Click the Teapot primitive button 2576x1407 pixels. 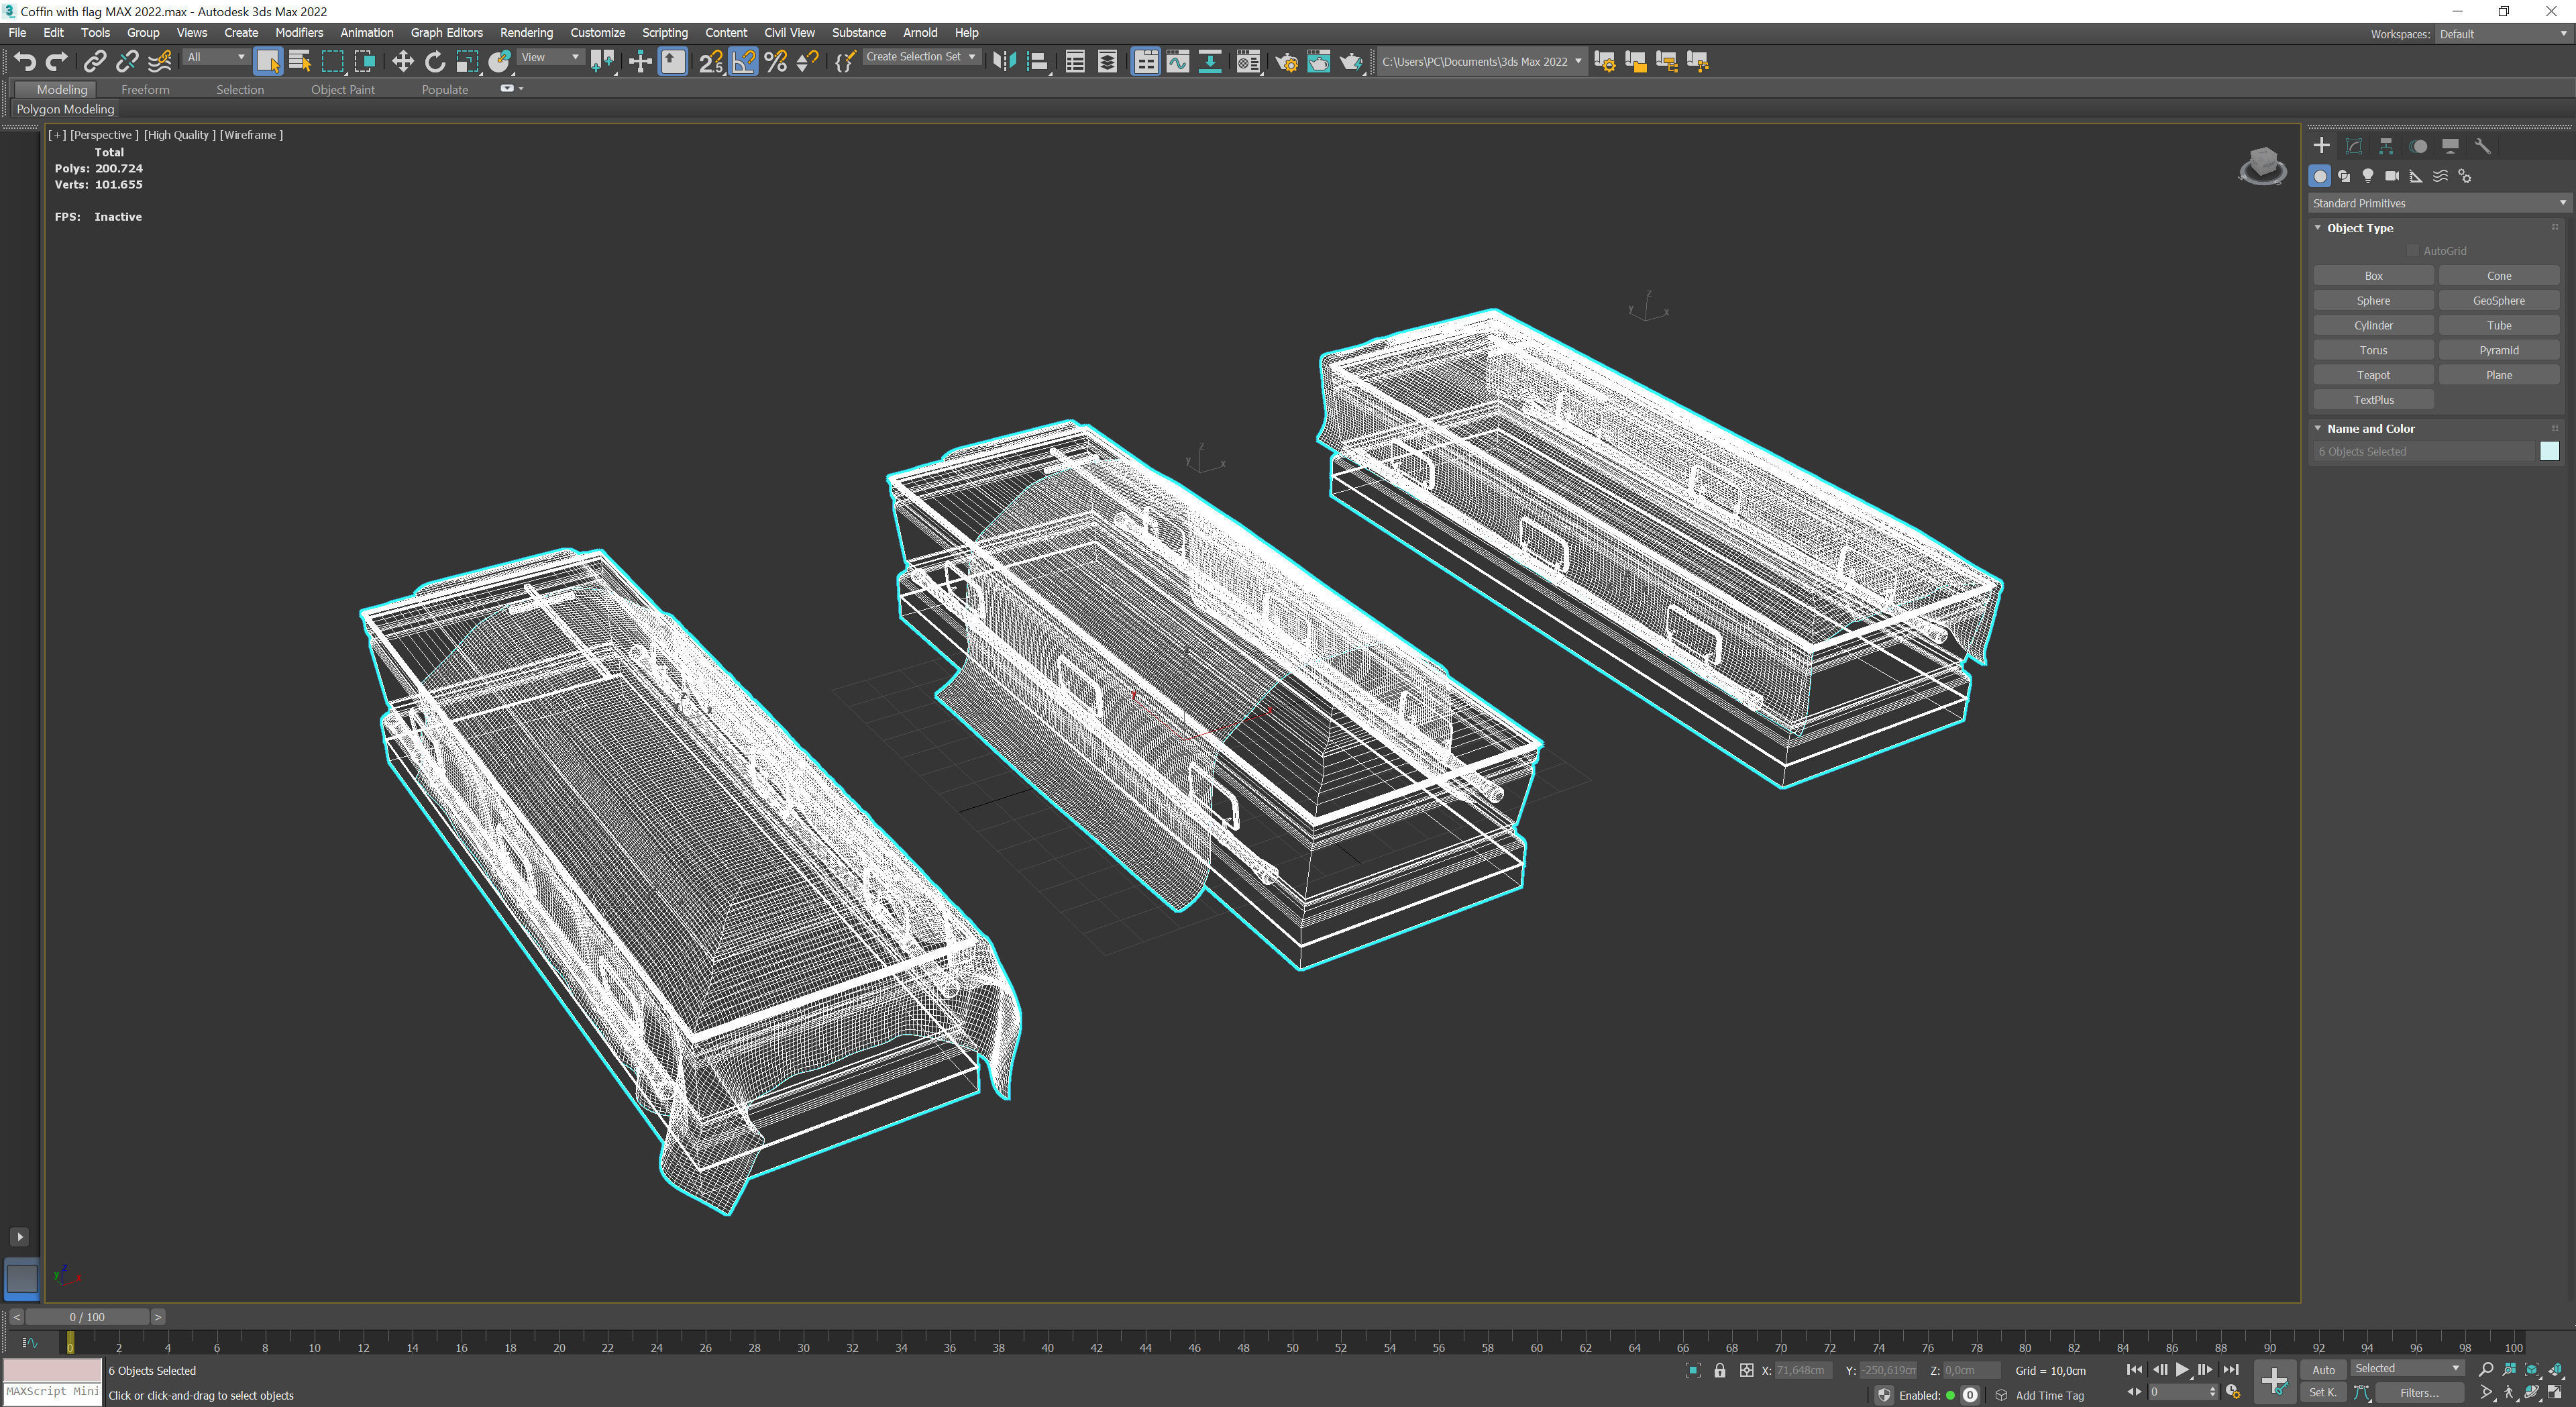pyautogui.click(x=2373, y=375)
